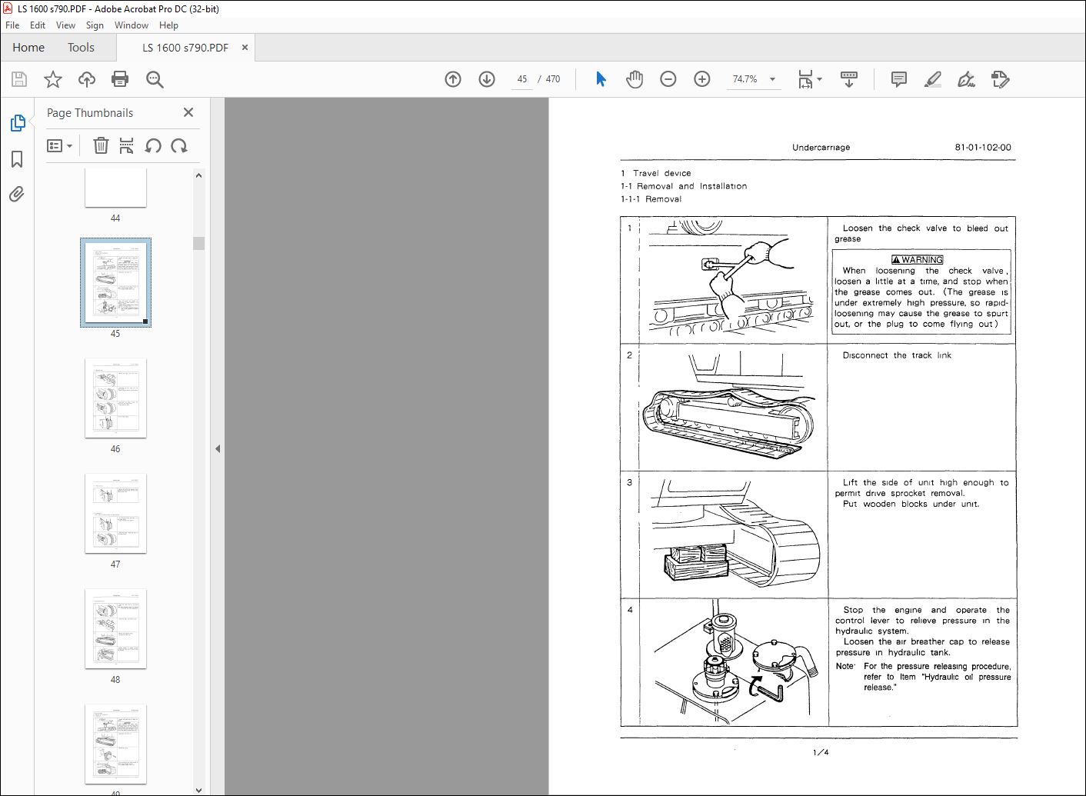This screenshot has height=796, width=1086.
Task: Click the '/ 470' total page count
Action: point(549,79)
